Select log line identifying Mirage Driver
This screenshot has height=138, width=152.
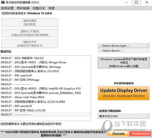click(x=45, y=62)
